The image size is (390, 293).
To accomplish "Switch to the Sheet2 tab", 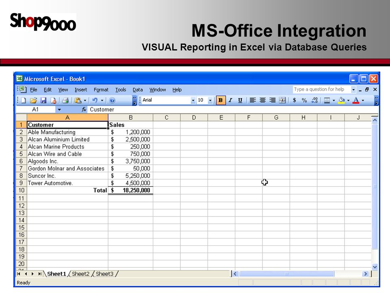I will [80, 274].
